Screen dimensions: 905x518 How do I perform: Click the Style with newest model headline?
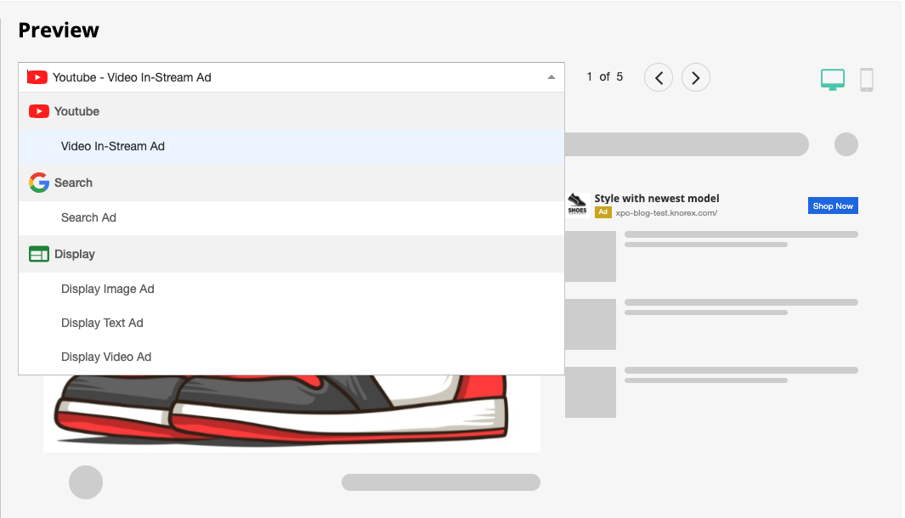click(x=656, y=199)
